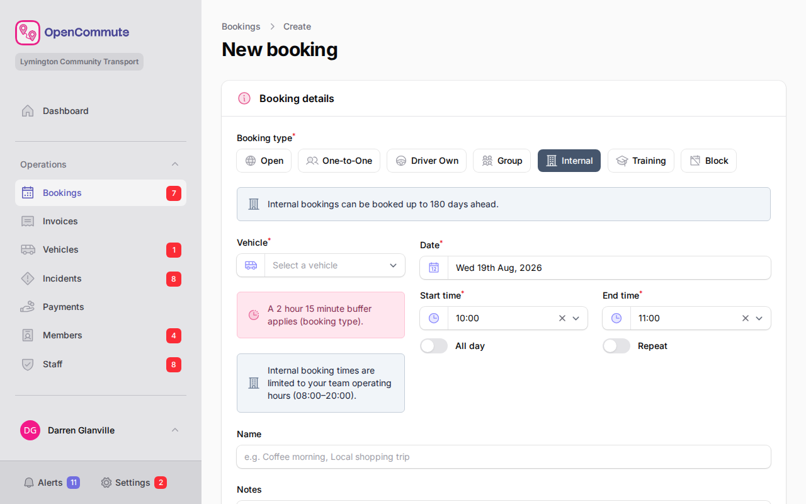Click the Staff shield icon
This screenshot has height=504, width=806.
(28, 364)
